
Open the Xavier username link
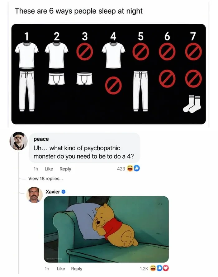coord(53,192)
